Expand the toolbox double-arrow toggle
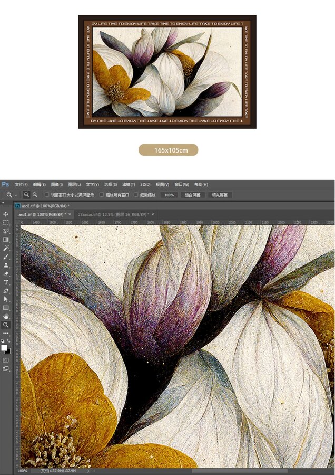 tap(3, 203)
